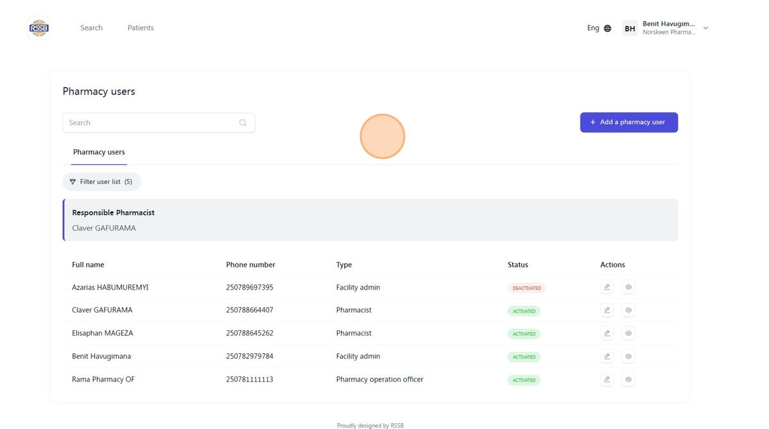View Elisaphan MAGEZA details eye icon
Screen dimensions: 769x429
pyautogui.click(x=628, y=333)
